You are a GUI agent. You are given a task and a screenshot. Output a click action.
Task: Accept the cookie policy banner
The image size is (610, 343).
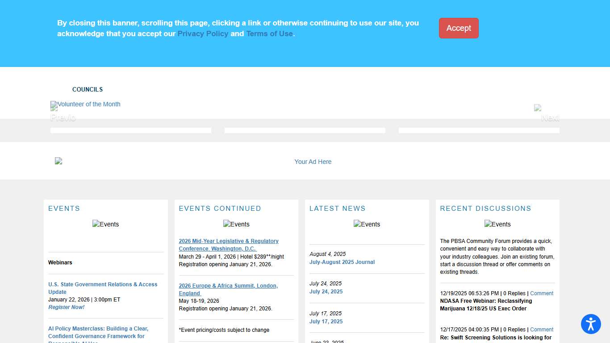point(459,28)
